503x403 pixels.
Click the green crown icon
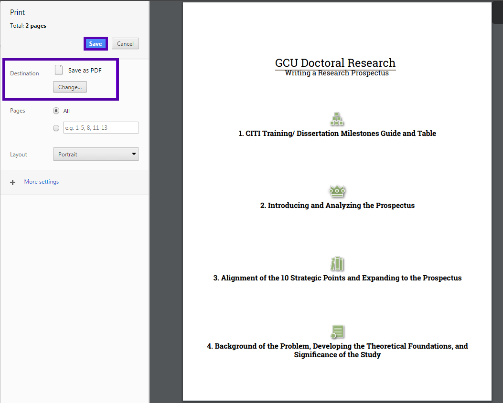pos(337,191)
